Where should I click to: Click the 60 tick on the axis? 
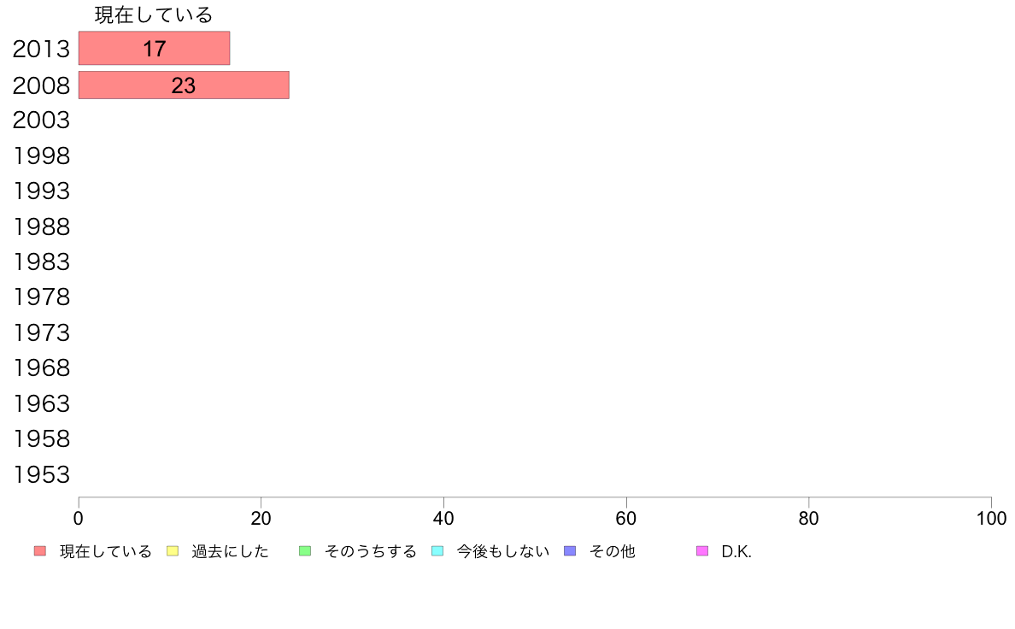[x=626, y=518]
